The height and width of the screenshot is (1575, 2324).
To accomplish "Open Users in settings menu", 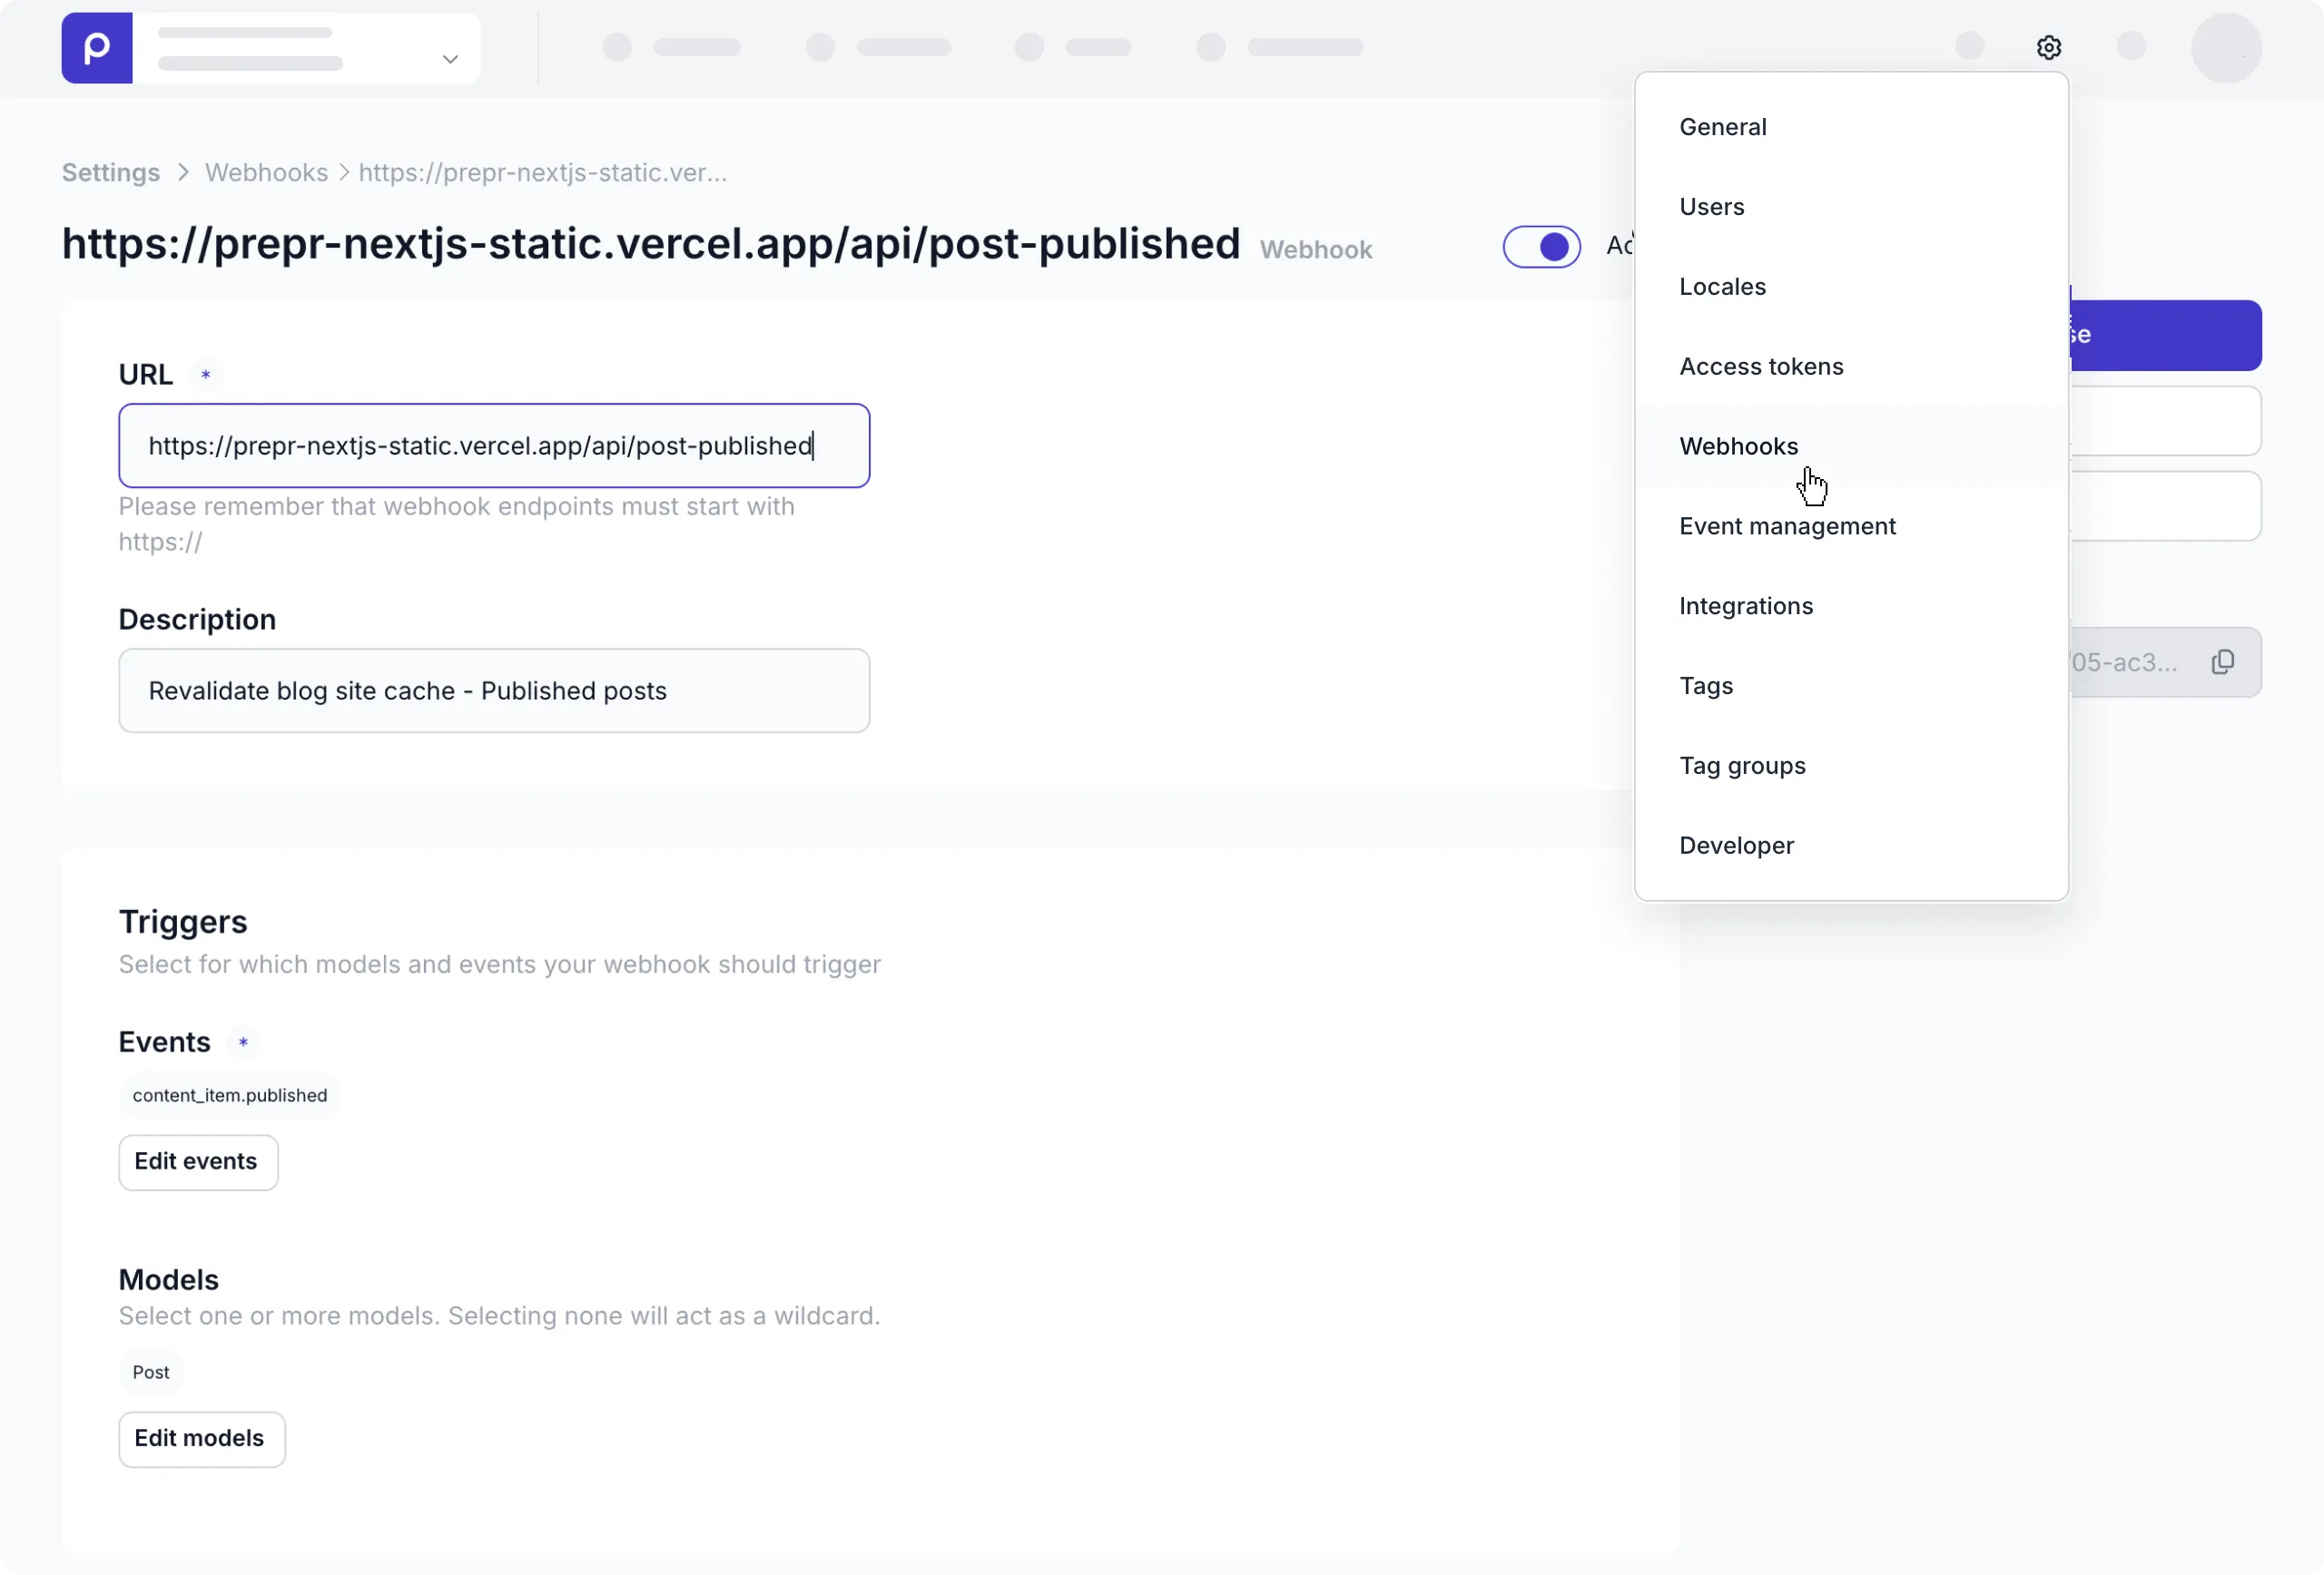I will coord(1851,207).
